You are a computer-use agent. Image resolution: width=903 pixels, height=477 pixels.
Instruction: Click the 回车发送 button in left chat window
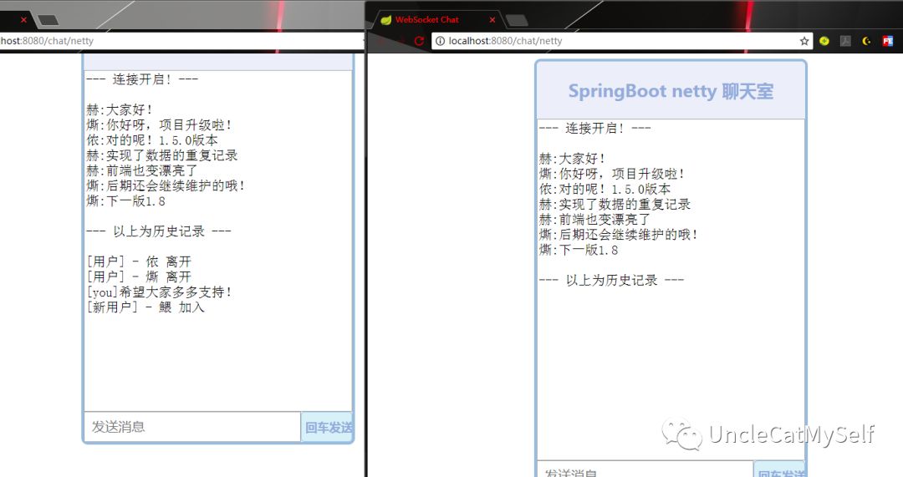[327, 428]
